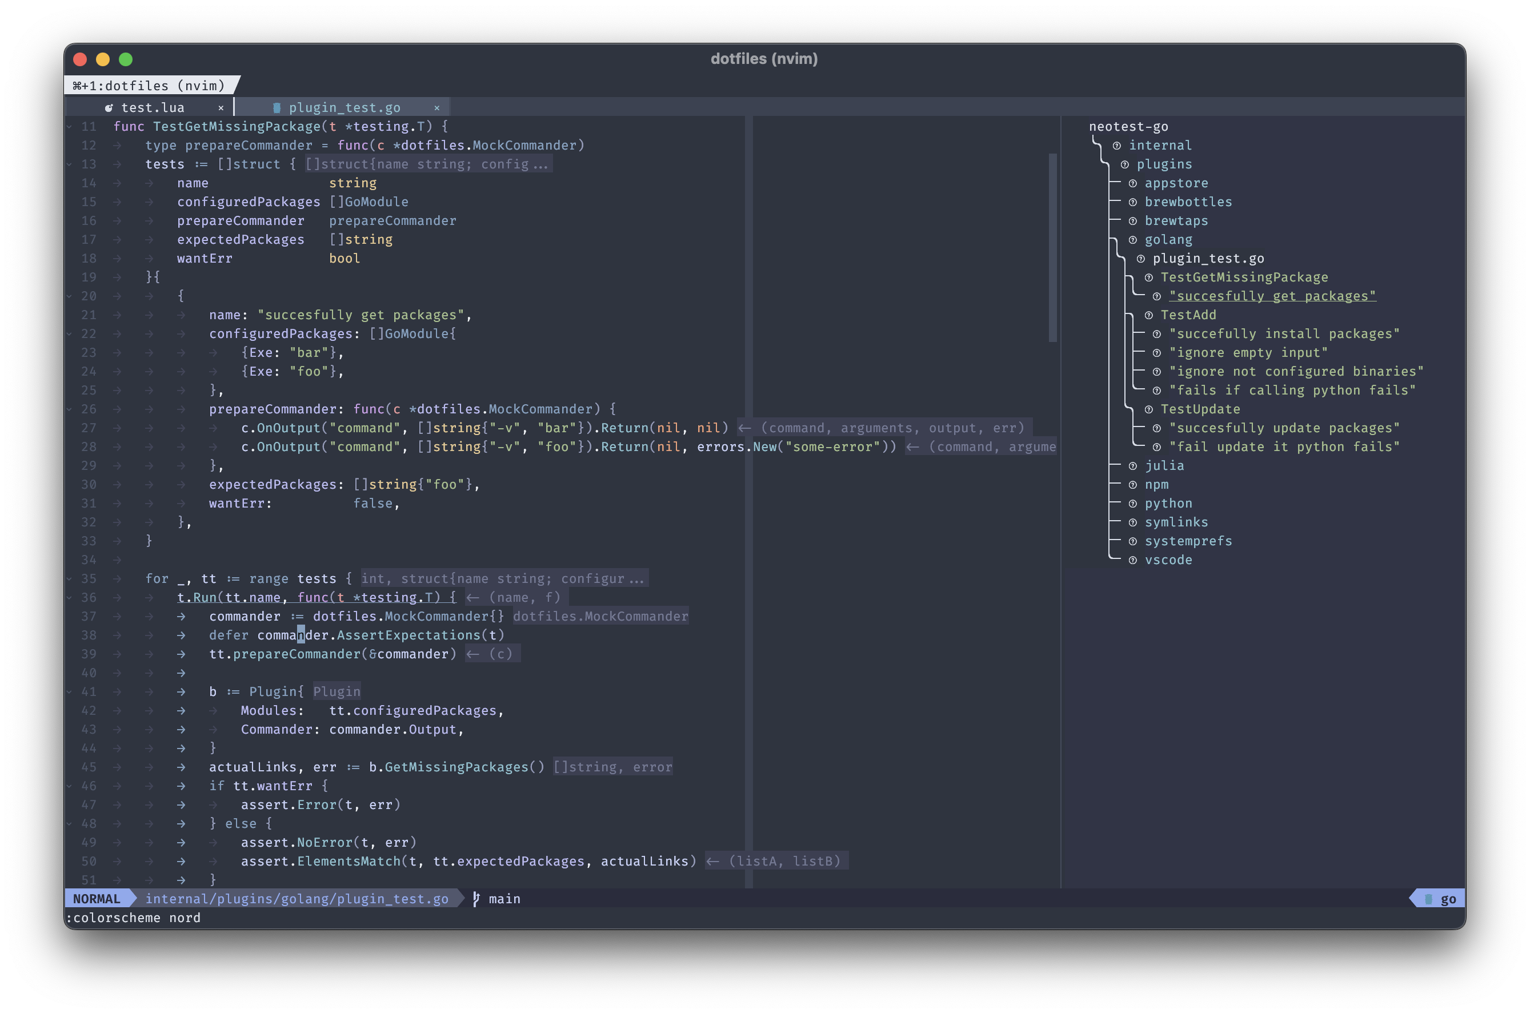Viewport: 1530px width, 1014px height.
Task: Select "succesfully update packages" test
Action: pyautogui.click(x=1284, y=428)
